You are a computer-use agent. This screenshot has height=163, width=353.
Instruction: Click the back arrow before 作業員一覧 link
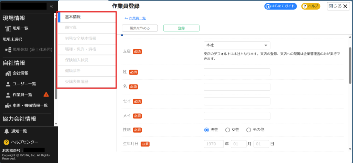click(x=126, y=19)
